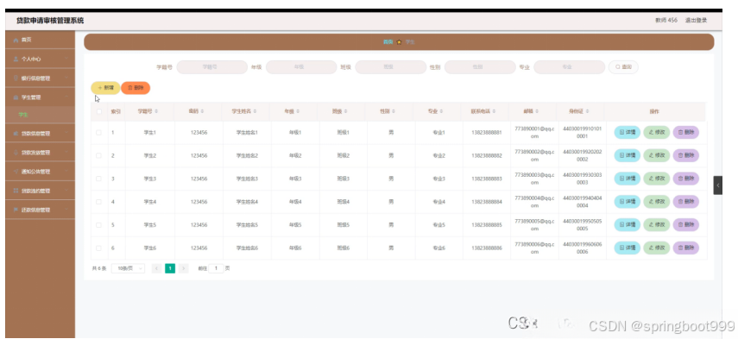Sort table by 密码 column arrows
Viewport: 738px width, 339px height.
[203, 111]
